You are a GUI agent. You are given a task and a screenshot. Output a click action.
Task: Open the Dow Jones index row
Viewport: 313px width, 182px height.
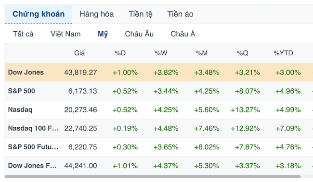pos(159,73)
